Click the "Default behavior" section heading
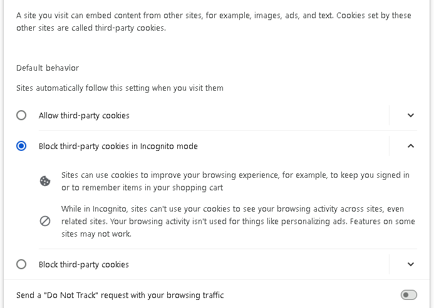 [48, 68]
